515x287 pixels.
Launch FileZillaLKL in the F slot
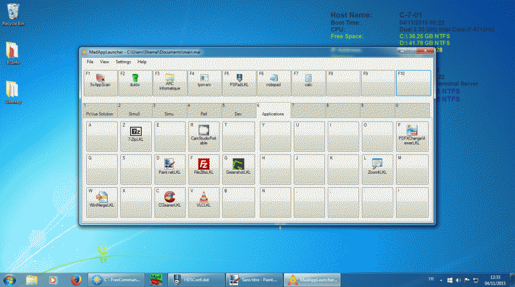pos(204,169)
